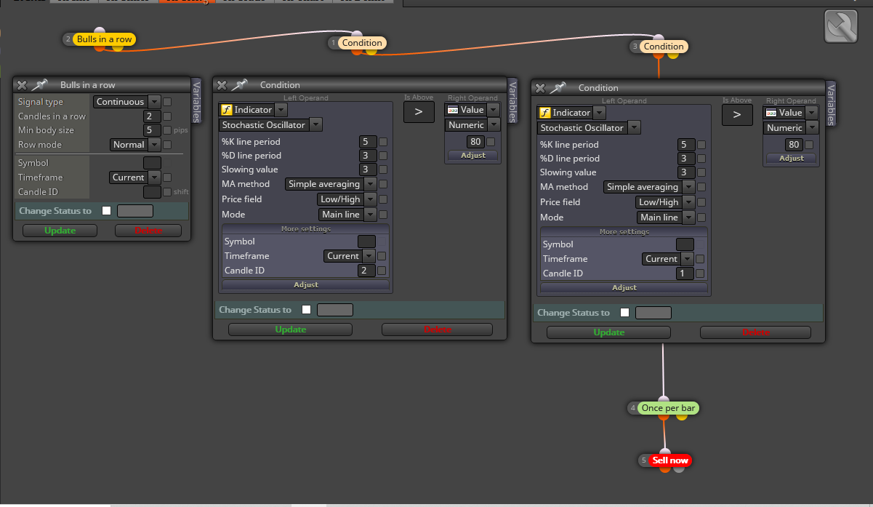Click yellow output connector under Condition node 1
Screen dimensions: 873x507
pos(372,51)
